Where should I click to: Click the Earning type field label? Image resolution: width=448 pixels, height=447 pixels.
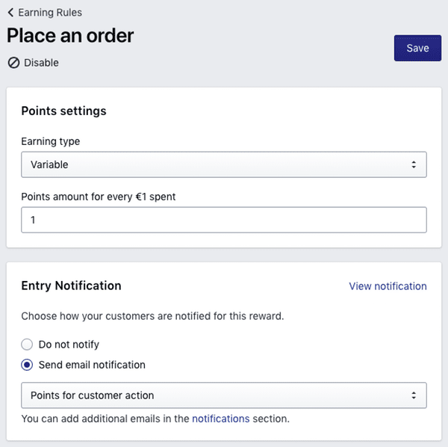(x=50, y=141)
